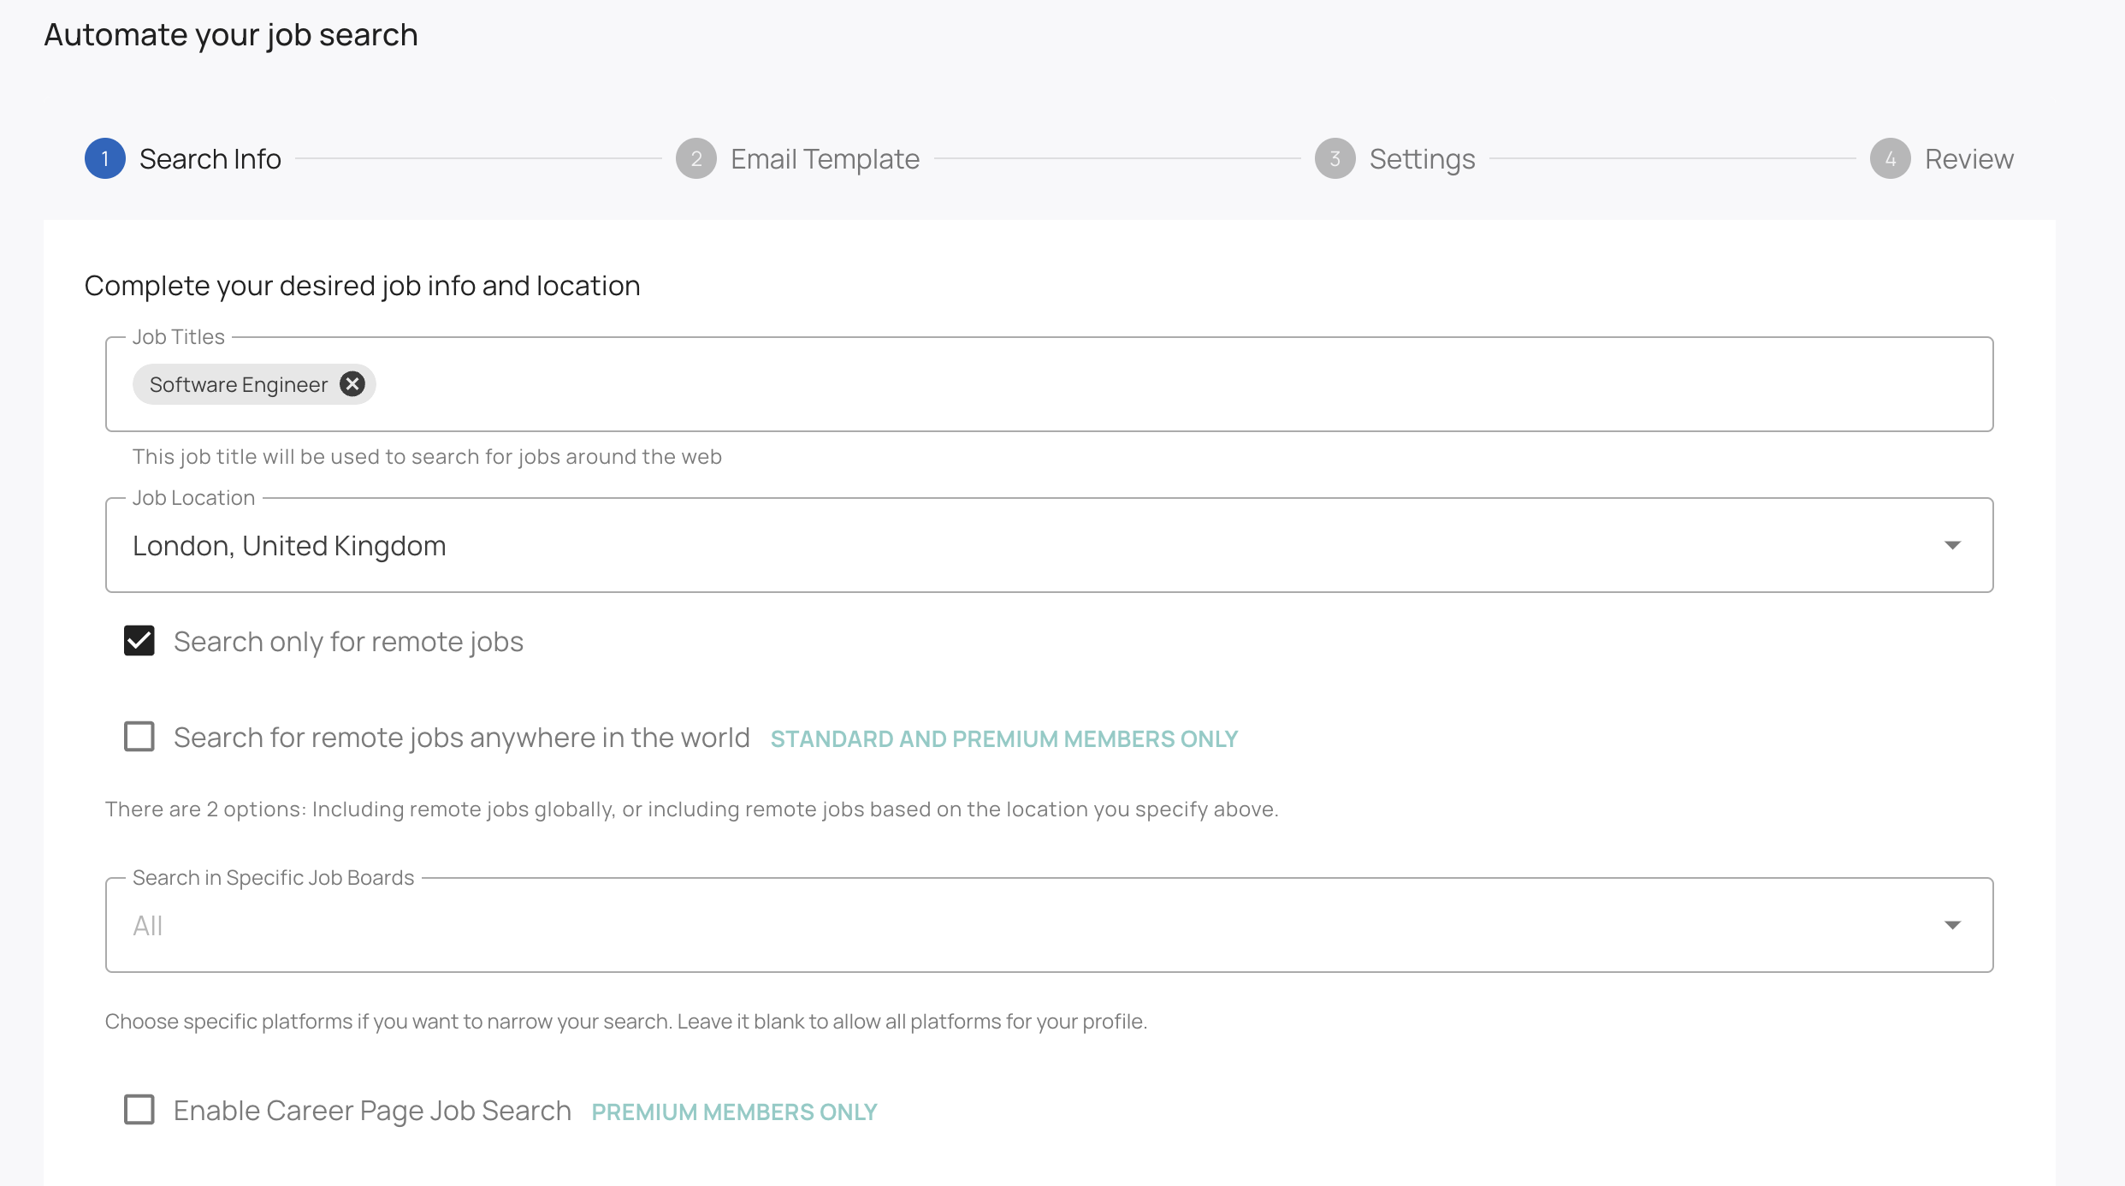Open STANDARD AND PREMIUM MEMBERS ONLY link

[1003, 738]
